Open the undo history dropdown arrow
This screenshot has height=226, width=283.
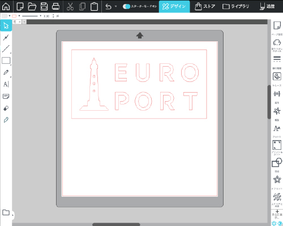[x=115, y=6]
